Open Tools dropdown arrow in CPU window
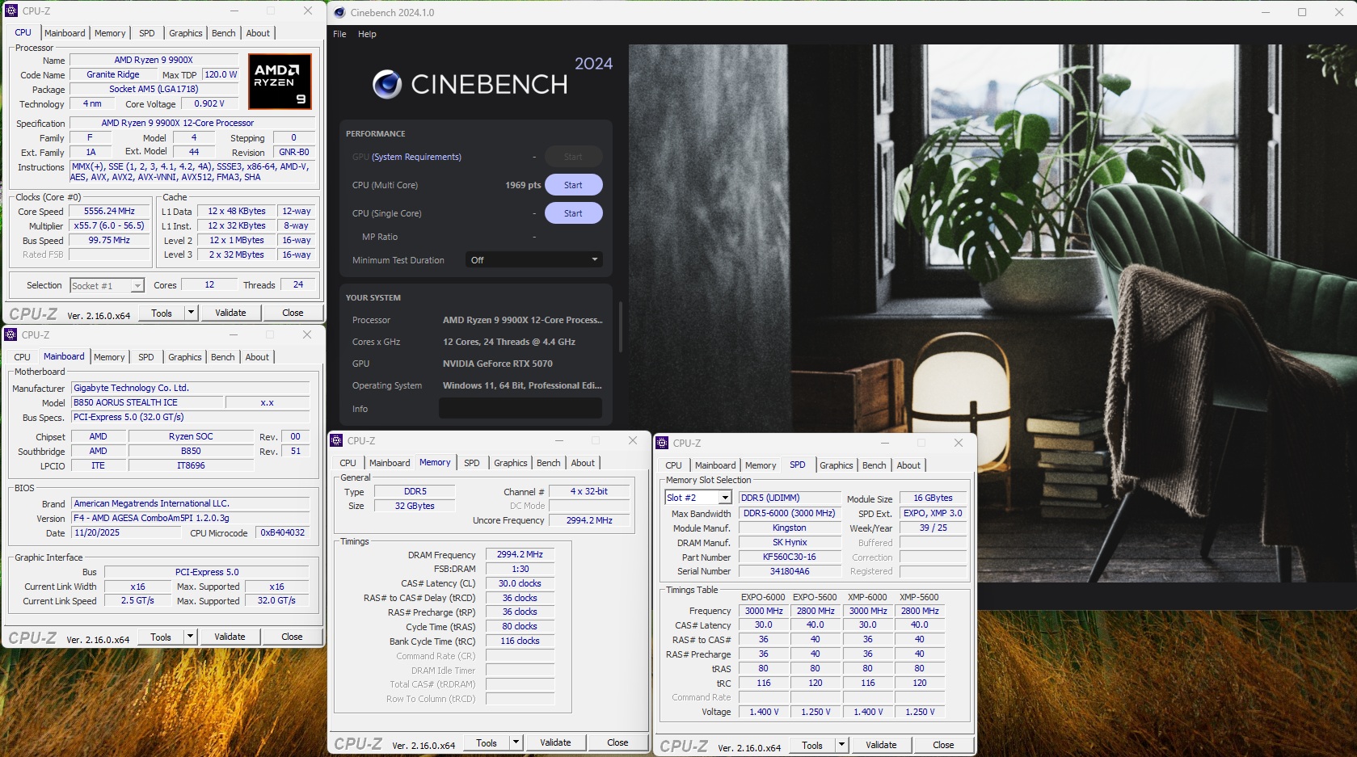 pos(192,313)
